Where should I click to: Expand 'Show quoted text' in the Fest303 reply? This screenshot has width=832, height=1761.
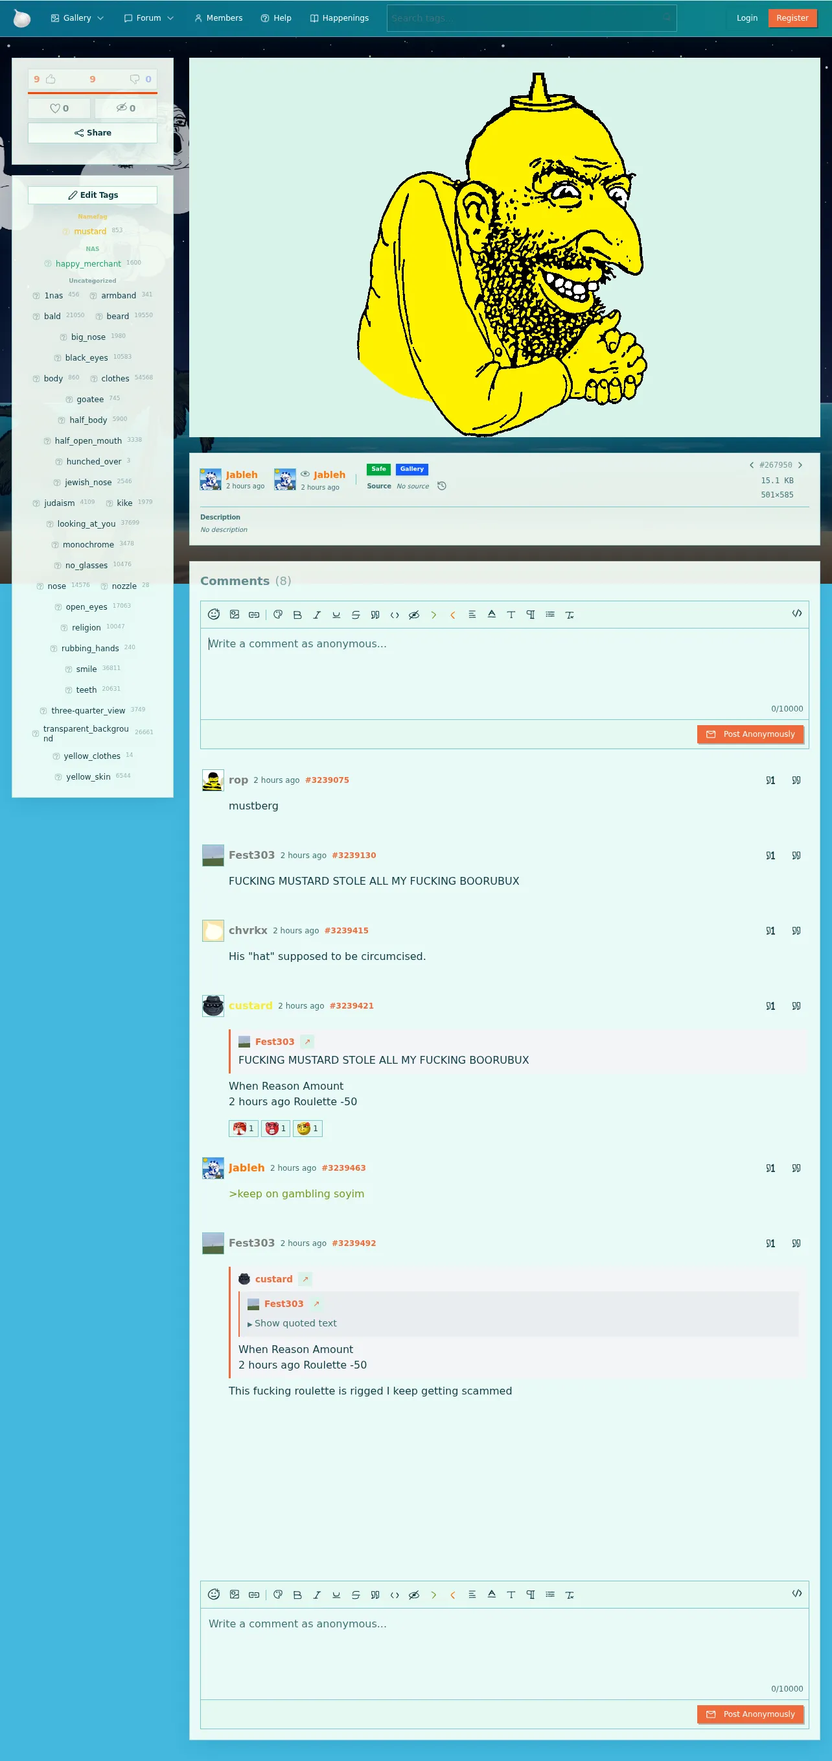(292, 1323)
